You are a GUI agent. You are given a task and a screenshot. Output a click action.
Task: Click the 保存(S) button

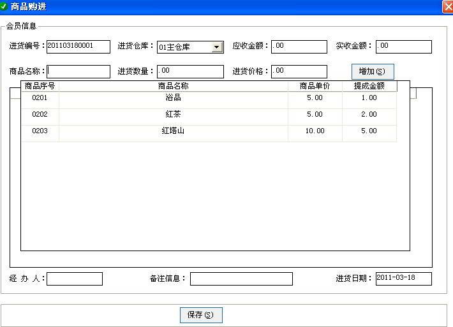[201, 315]
